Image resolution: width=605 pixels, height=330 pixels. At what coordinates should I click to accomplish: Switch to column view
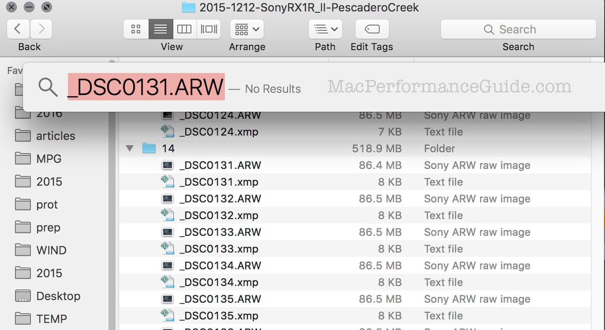pos(185,29)
